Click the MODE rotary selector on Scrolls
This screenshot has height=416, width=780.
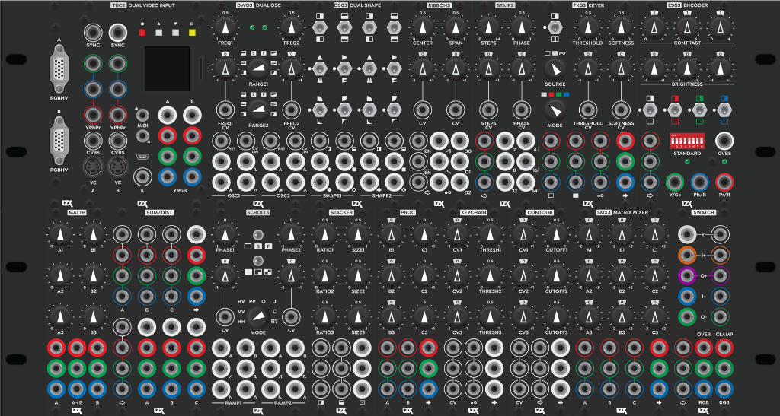pos(259,317)
